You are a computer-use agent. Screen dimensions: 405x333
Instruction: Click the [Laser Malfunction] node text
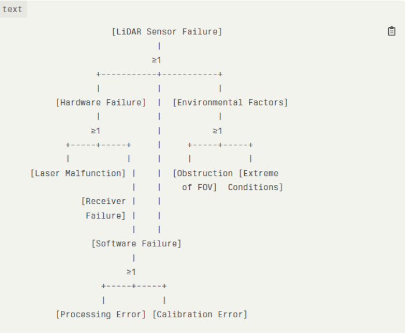tap(78, 173)
